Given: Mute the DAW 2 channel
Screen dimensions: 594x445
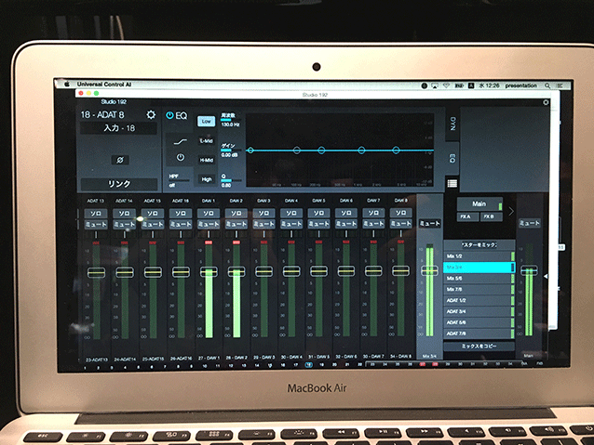Looking at the screenshot, I should click(236, 224).
